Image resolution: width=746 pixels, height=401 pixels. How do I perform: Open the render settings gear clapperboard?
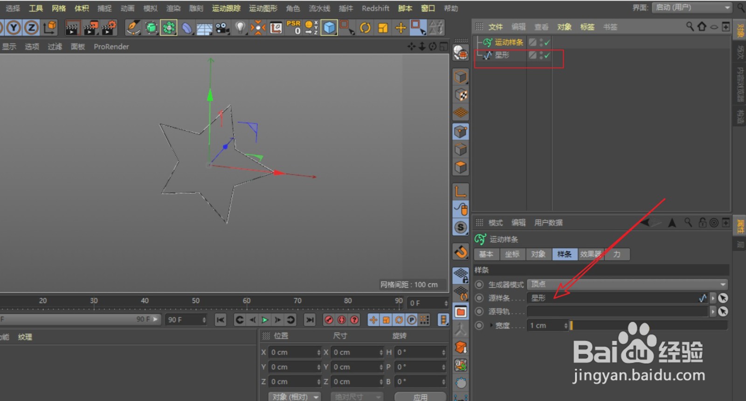(109, 28)
